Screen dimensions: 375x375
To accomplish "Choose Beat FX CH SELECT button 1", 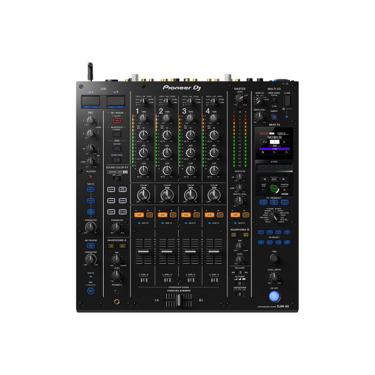I will [261, 232].
